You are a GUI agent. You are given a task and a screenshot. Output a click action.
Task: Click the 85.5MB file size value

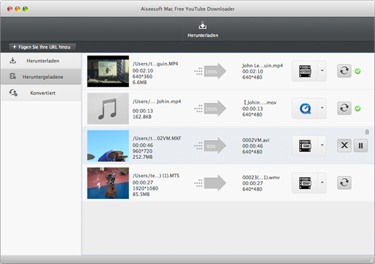coord(141,195)
